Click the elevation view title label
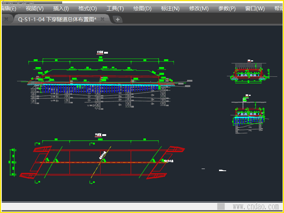Viewport: 284px width, 213px height. point(102,53)
